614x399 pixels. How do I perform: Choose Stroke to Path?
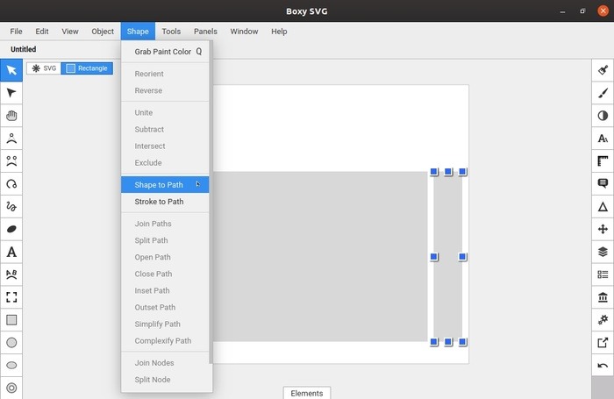point(165,202)
